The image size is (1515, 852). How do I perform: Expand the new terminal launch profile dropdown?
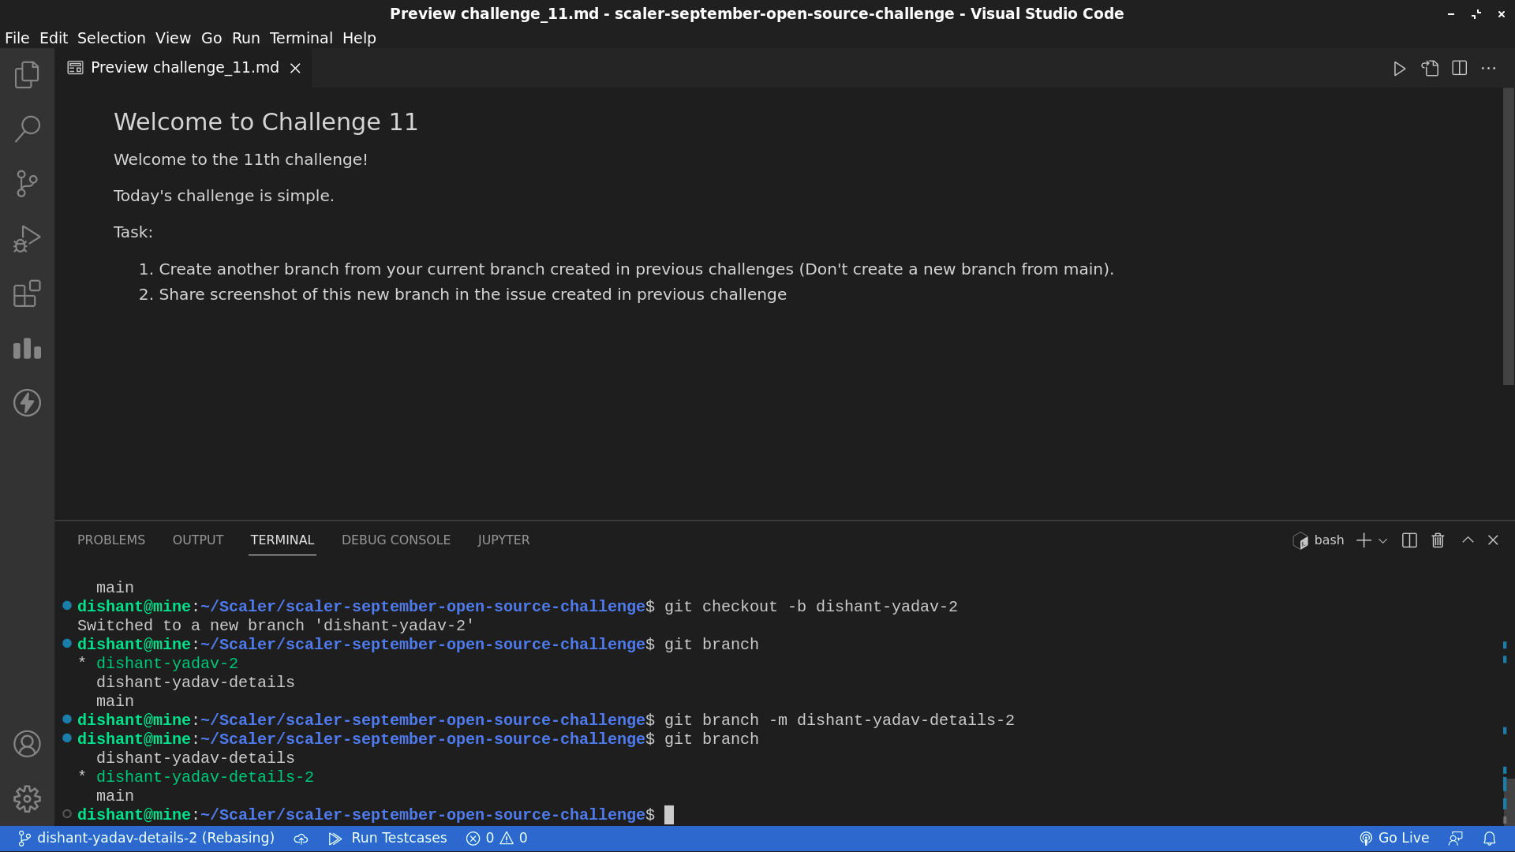(1383, 541)
